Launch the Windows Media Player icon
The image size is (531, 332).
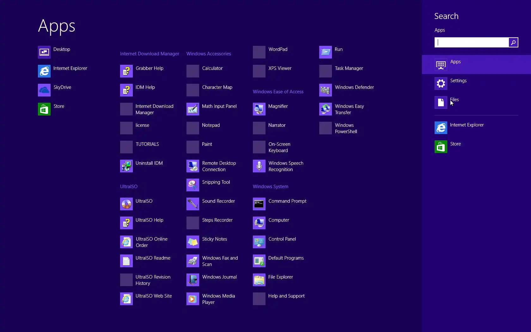coord(193,299)
